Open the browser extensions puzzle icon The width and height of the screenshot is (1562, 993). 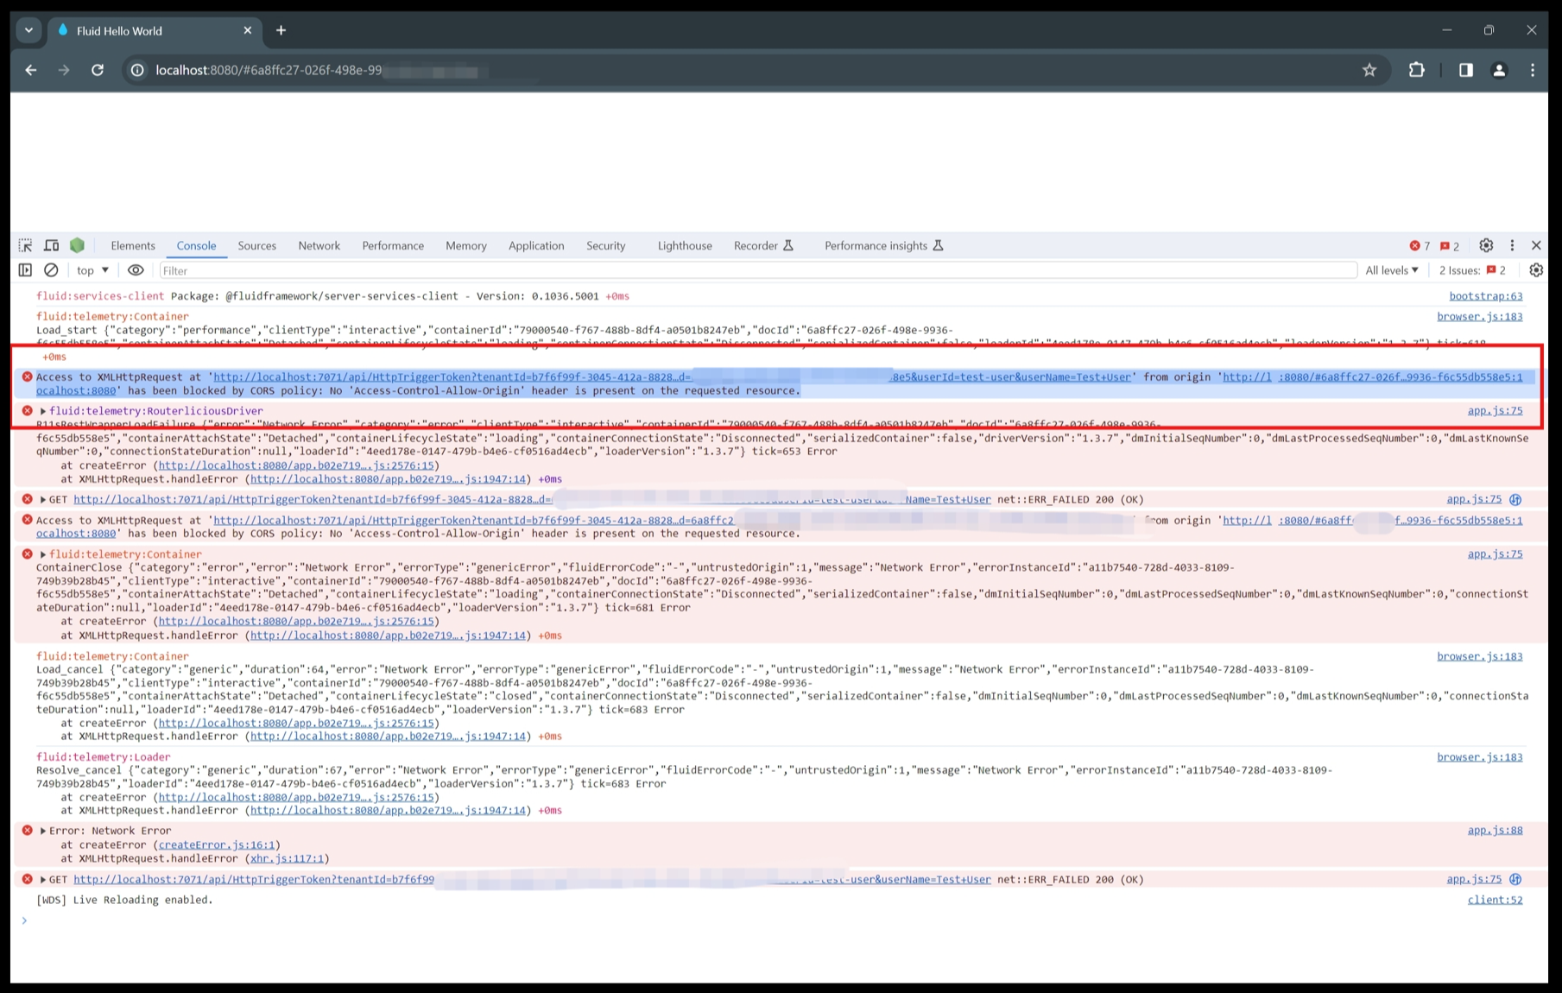pyautogui.click(x=1416, y=70)
